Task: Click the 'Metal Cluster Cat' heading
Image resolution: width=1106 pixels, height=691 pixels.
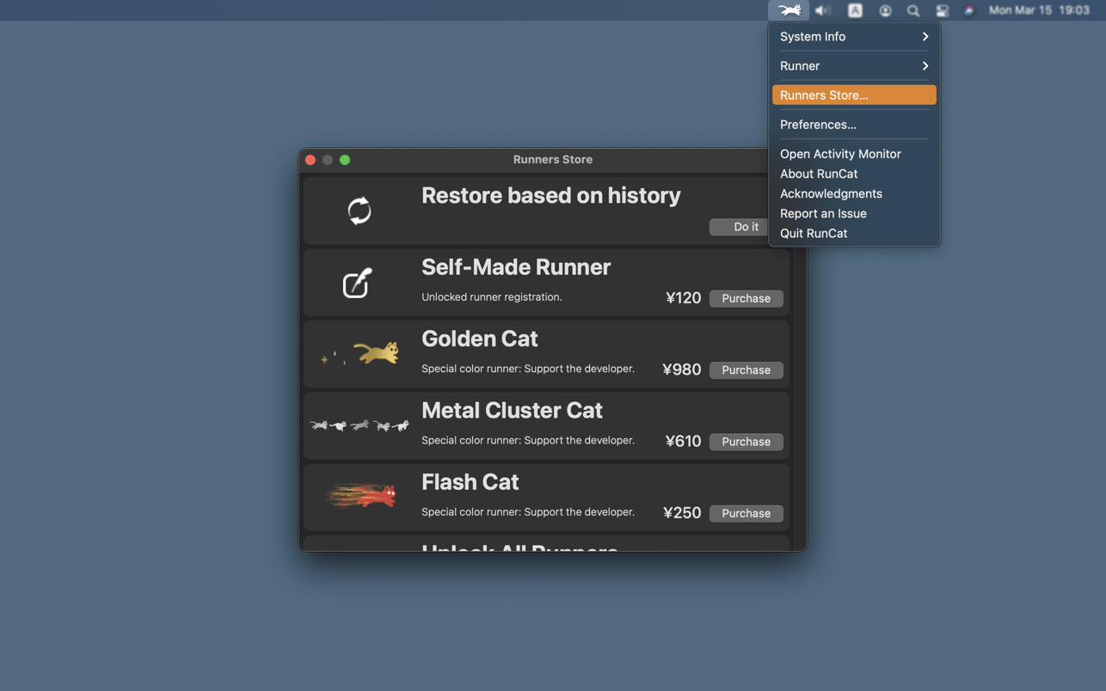Action: click(x=512, y=411)
